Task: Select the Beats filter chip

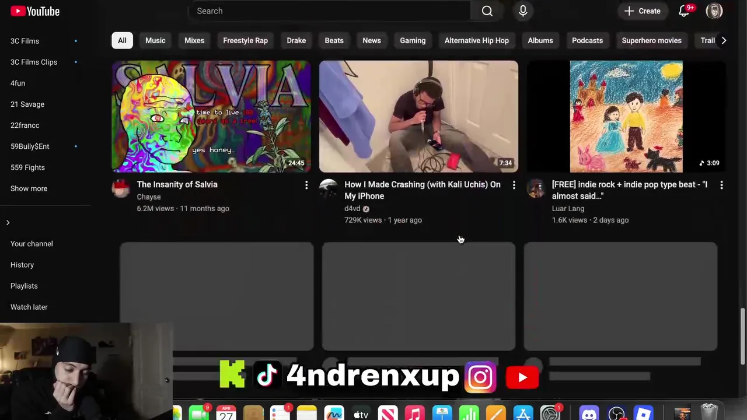Action: pos(334,40)
